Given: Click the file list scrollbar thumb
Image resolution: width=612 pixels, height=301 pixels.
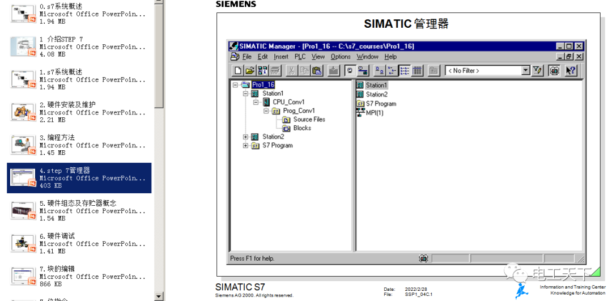Looking at the screenshot, I should [x=159, y=57].
